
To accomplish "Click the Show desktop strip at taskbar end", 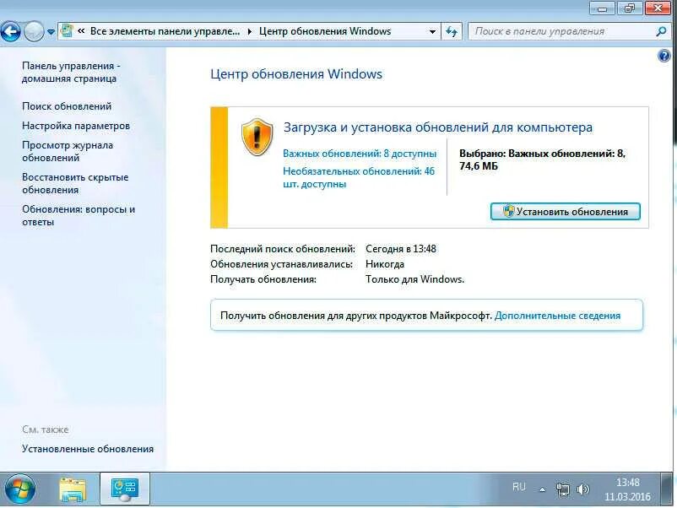I will (x=667, y=489).
